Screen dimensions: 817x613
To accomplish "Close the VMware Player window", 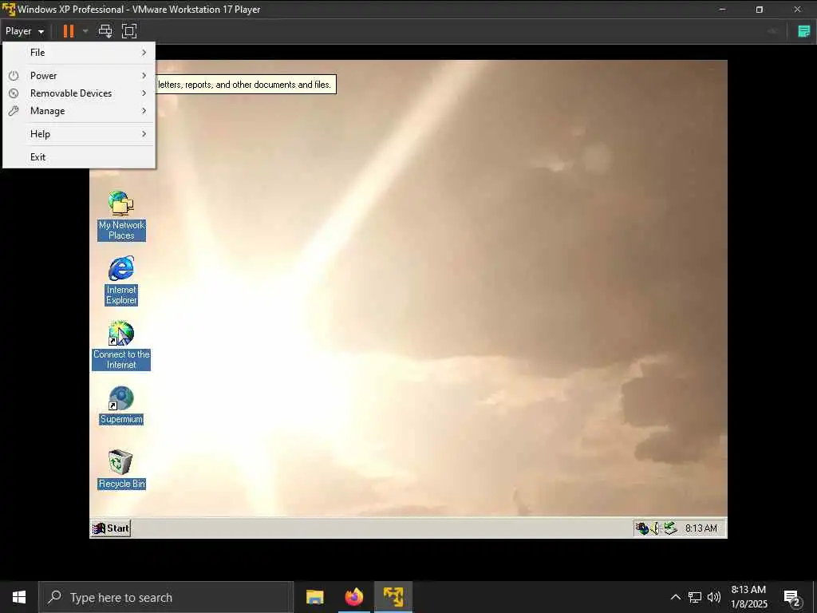I will (797, 9).
